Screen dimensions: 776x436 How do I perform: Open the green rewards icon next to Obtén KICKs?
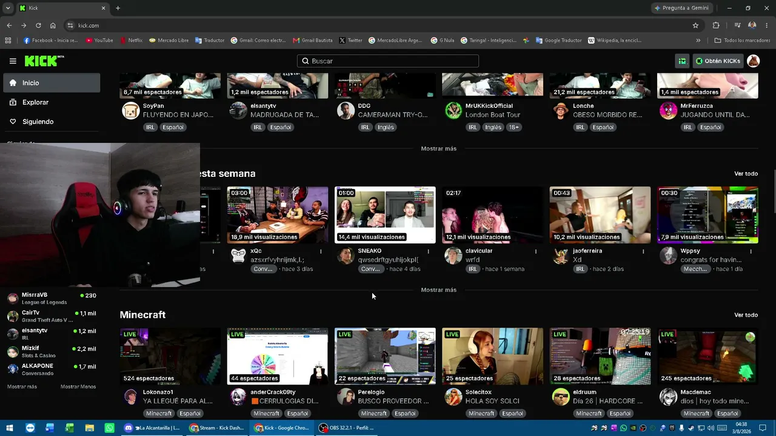pos(682,61)
